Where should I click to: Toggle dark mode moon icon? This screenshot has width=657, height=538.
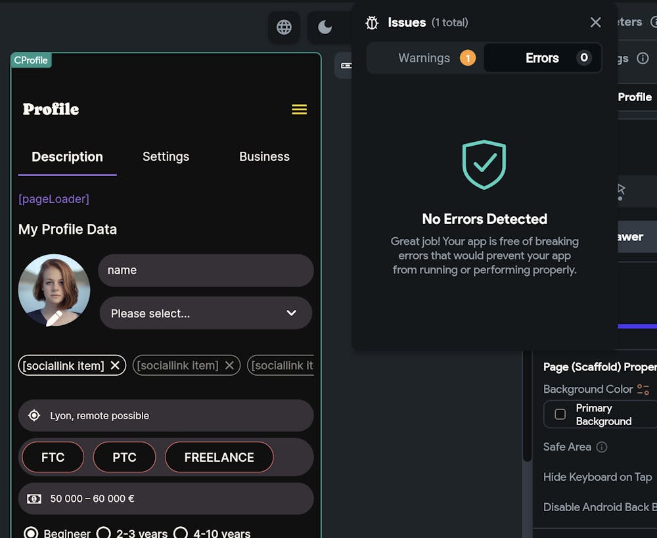[325, 27]
